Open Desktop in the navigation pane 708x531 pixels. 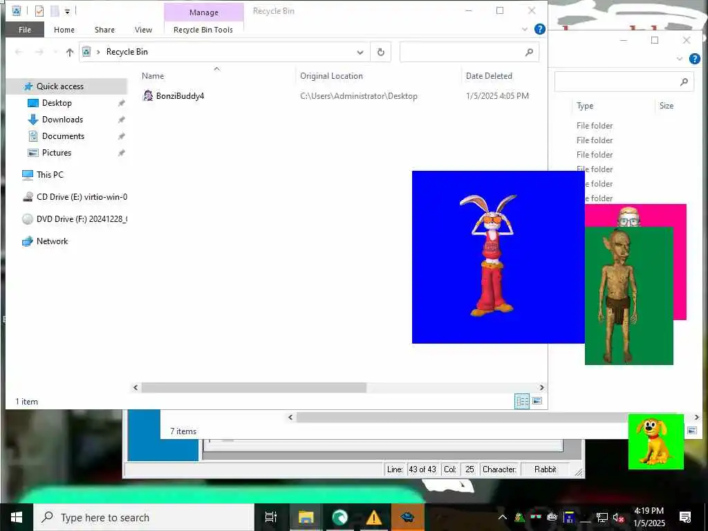click(57, 103)
